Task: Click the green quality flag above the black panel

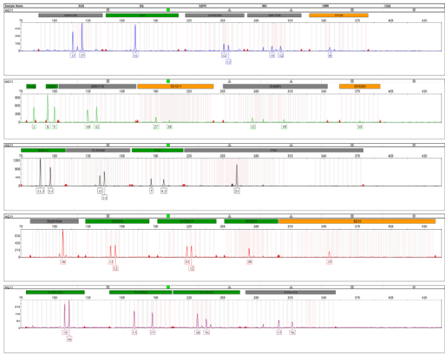Action: [x=168, y=145]
